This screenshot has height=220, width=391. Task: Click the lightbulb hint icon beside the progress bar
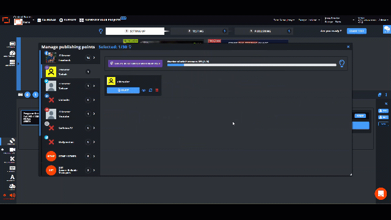tap(342, 64)
